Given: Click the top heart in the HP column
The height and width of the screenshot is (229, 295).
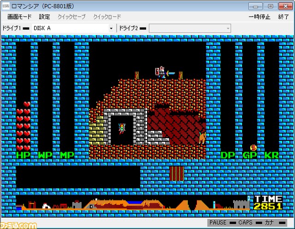Looking at the screenshot, I should tap(26, 105).
